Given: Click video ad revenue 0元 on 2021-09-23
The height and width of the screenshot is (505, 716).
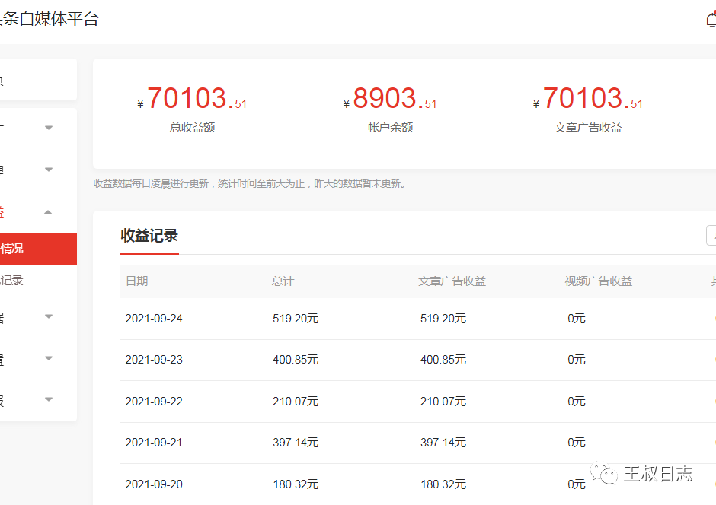Looking at the screenshot, I should (x=577, y=360).
